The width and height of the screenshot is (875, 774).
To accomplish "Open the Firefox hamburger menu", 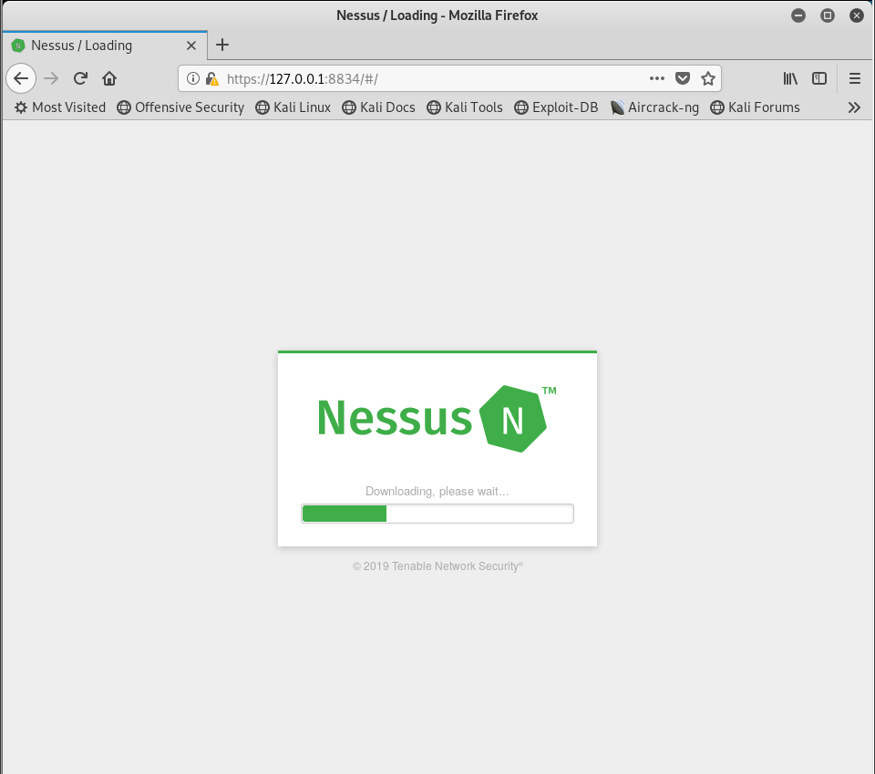I will point(854,78).
